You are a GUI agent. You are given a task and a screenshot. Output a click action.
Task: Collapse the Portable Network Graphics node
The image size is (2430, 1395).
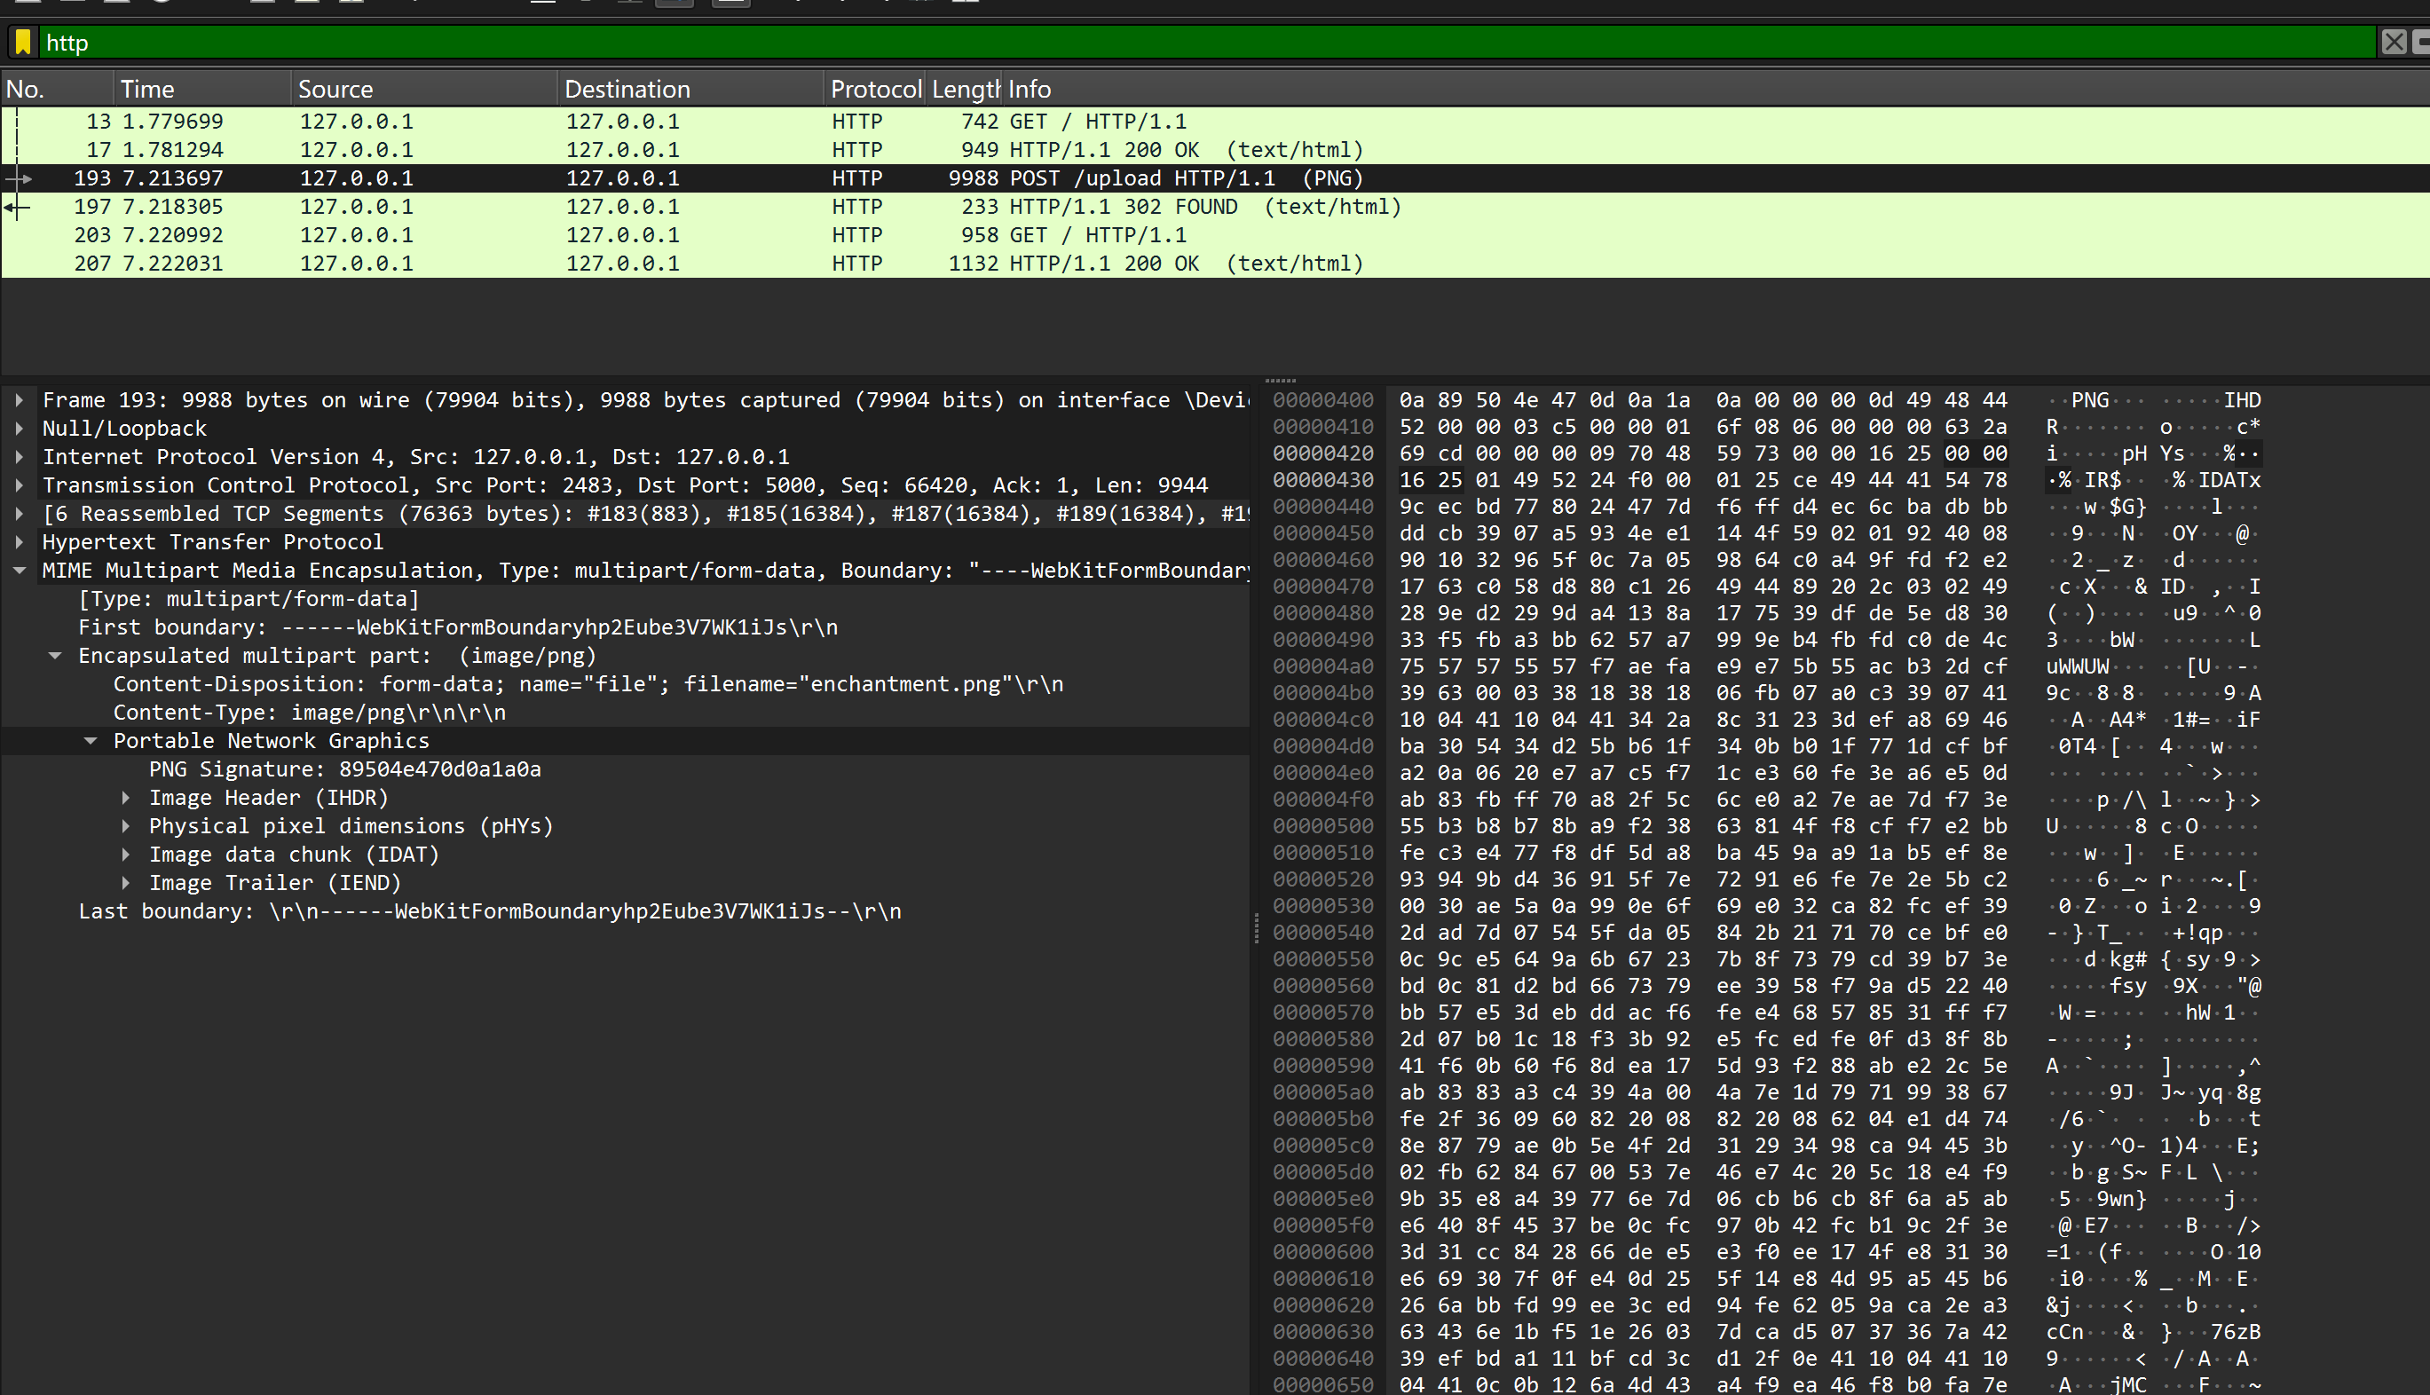[90, 742]
